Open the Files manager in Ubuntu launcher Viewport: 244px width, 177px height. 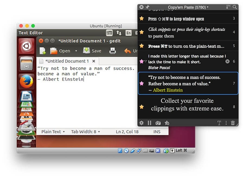click(x=26, y=64)
